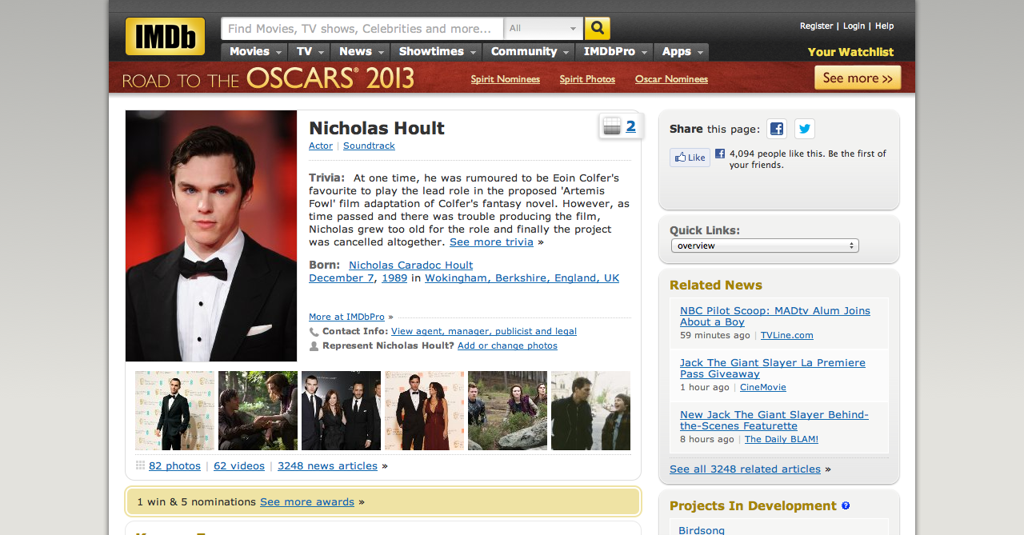Click the 62 videos link
The height and width of the screenshot is (535, 1024).
point(239,465)
